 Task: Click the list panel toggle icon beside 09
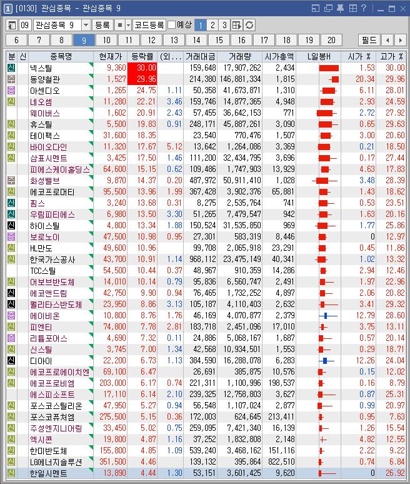point(12,25)
